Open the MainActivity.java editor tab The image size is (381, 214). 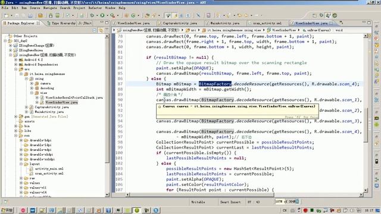[x=223, y=23]
